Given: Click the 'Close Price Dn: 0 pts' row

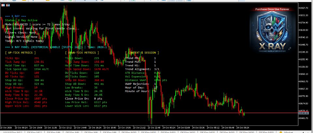Looking at the screenshot, I should [83, 99].
